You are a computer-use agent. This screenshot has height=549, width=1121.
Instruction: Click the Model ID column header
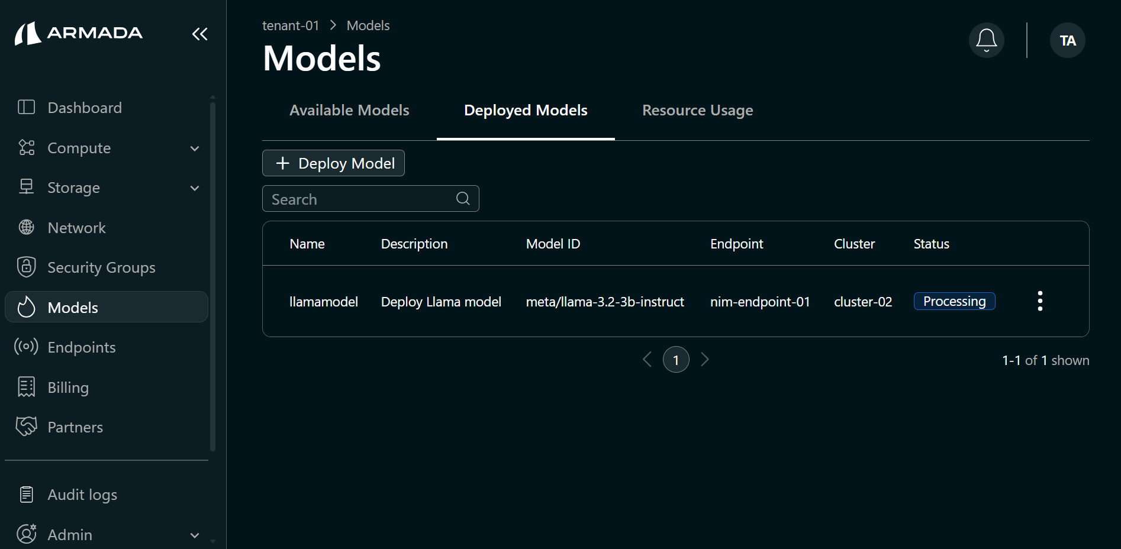point(553,244)
